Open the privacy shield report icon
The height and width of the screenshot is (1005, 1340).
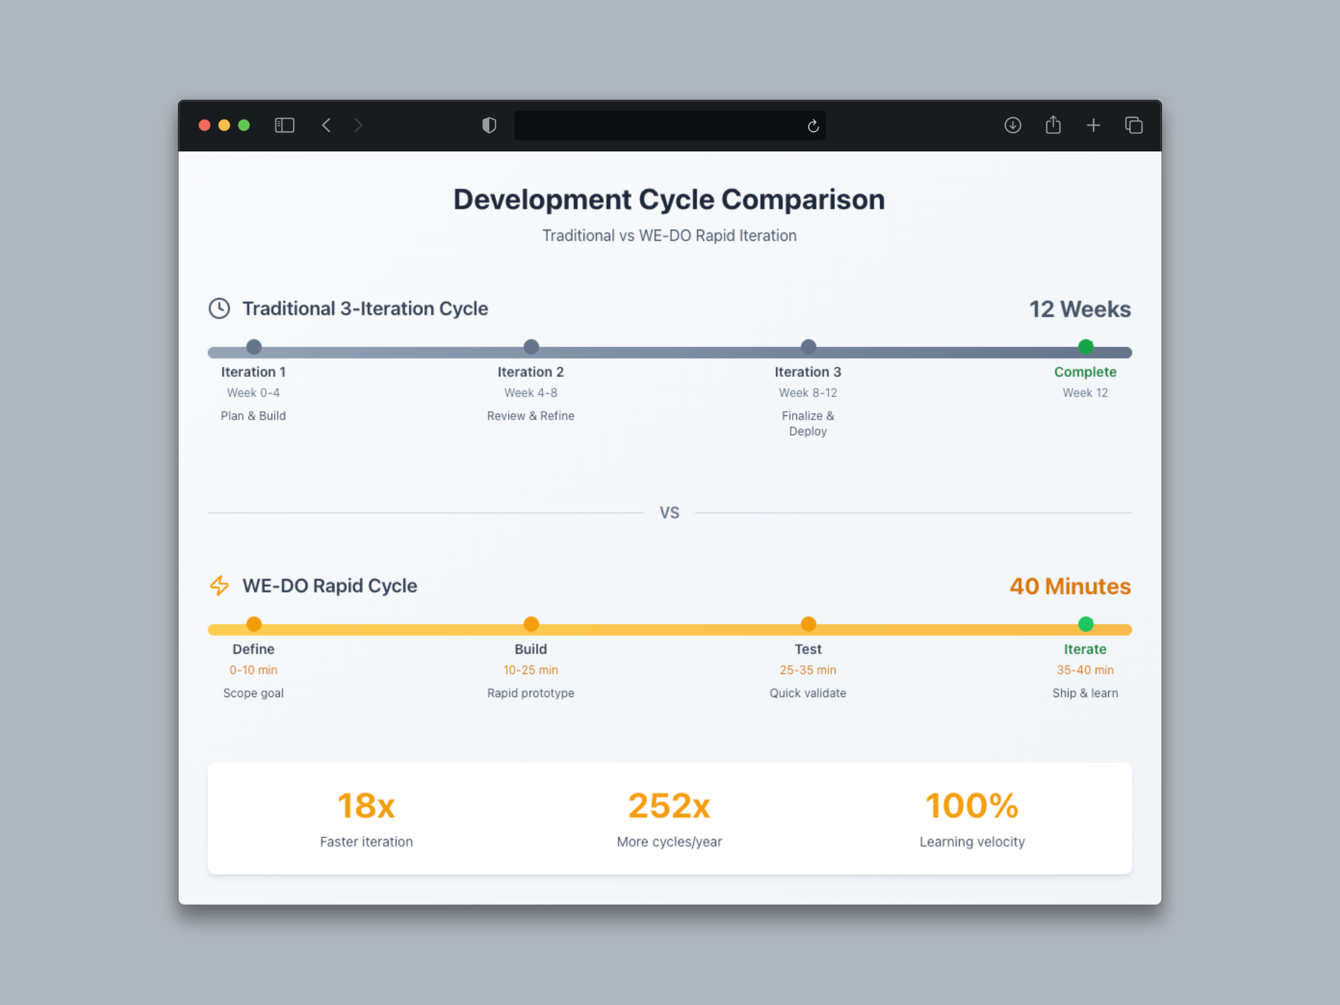click(x=489, y=125)
